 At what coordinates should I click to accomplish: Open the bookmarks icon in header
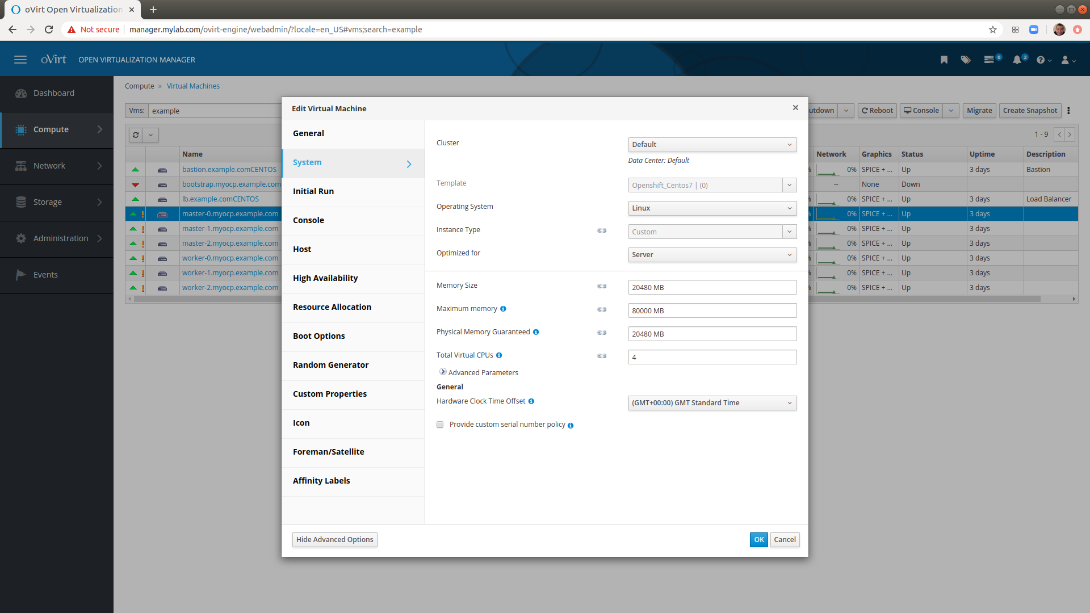point(944,60)
